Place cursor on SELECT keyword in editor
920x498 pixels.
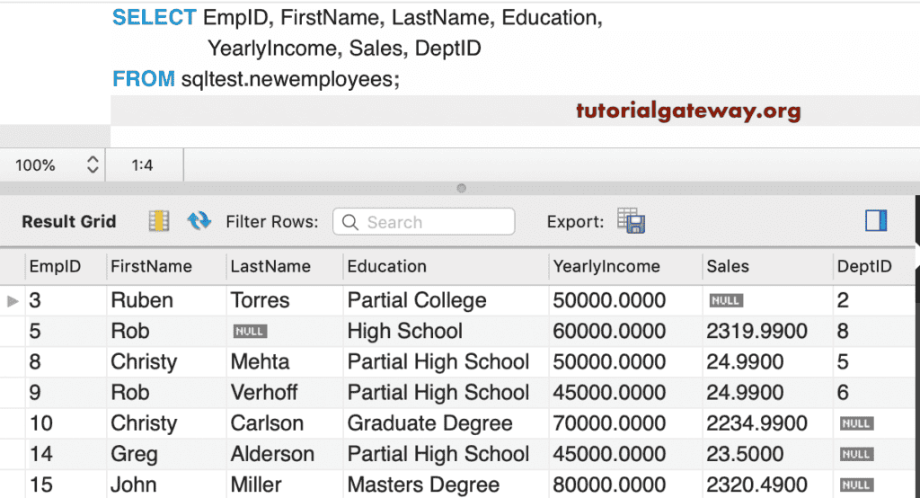tap(154, 18)
